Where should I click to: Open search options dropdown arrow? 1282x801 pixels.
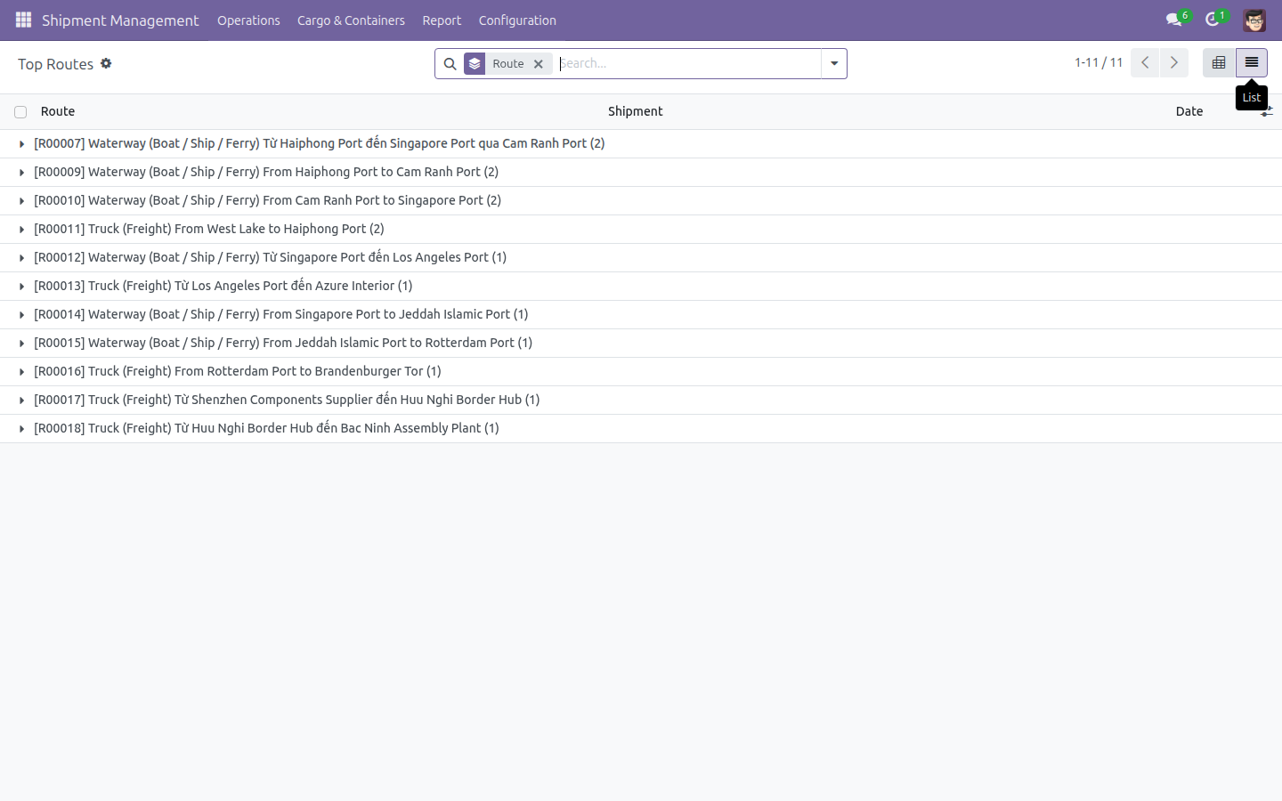click(834, 63)
